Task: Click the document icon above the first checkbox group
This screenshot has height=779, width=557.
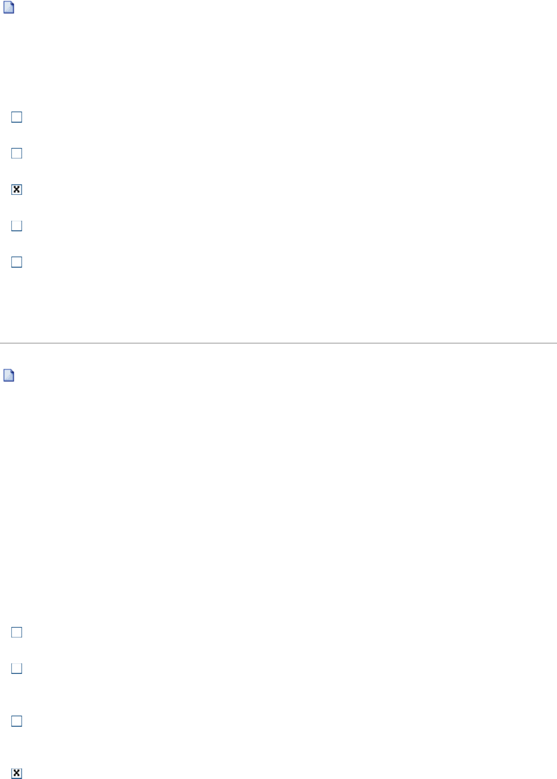Action: (x=9, y=8)
